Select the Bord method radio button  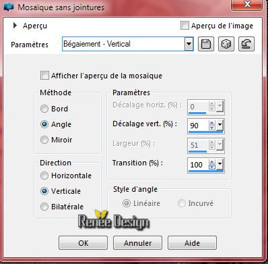point(44,109)
